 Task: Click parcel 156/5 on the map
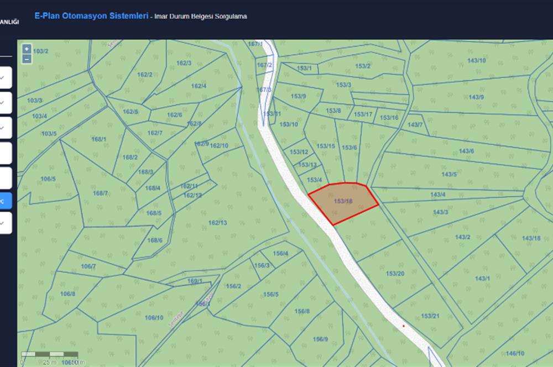[x=270, y=295]
